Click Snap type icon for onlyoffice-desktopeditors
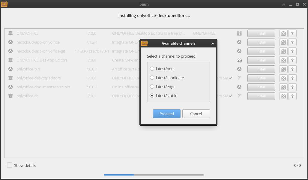The width and height of the screenshot is (308, 180). click(x=239, y=78)
